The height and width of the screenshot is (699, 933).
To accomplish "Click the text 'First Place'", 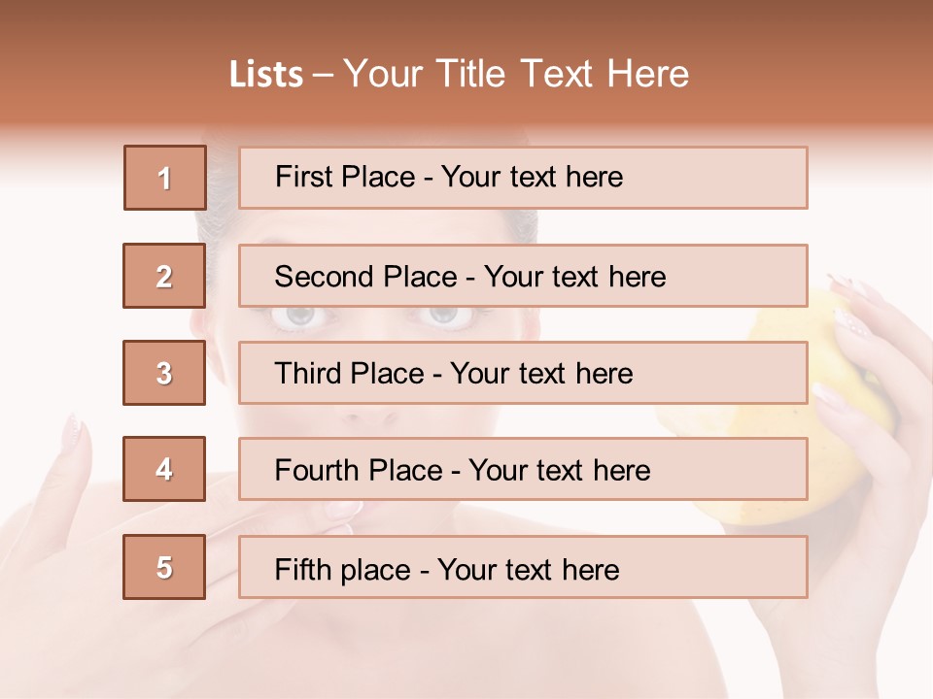I will coord(345,177).
